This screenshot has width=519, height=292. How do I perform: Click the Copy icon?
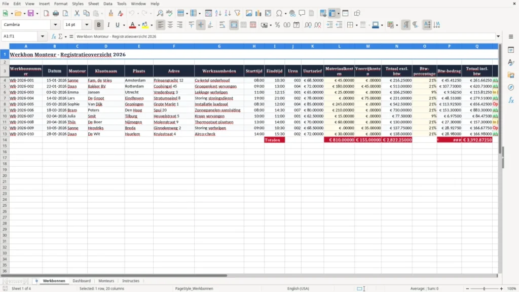tap(86, 13)
